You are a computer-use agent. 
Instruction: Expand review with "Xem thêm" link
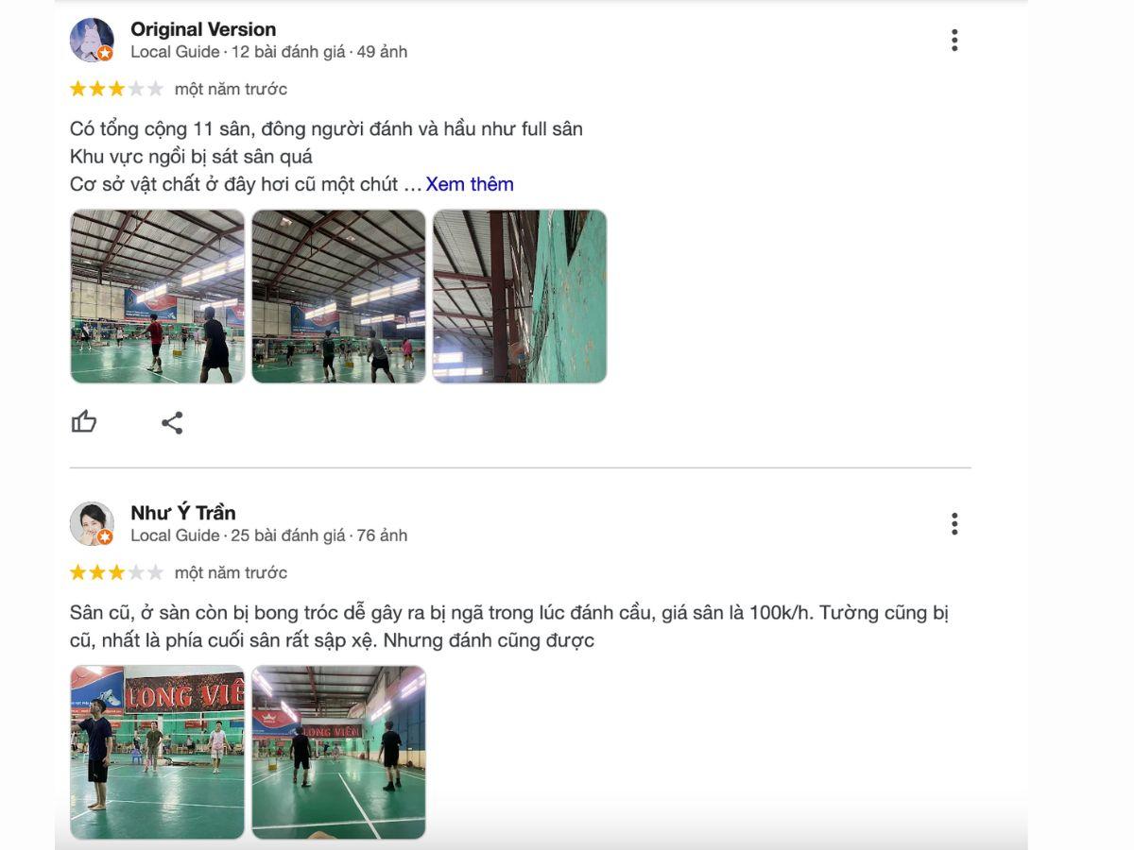pos(470,184)
